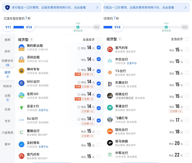Tap the ¥52 slider end in the left screenshot
Viewport: 192px width, 163px height.
pos(96,27)
